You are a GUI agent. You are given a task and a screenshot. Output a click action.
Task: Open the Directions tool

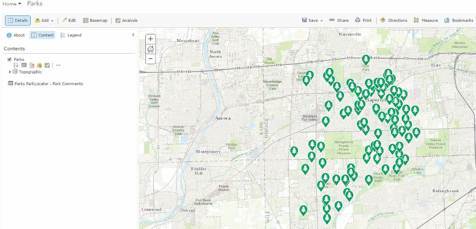coord(394,21)
